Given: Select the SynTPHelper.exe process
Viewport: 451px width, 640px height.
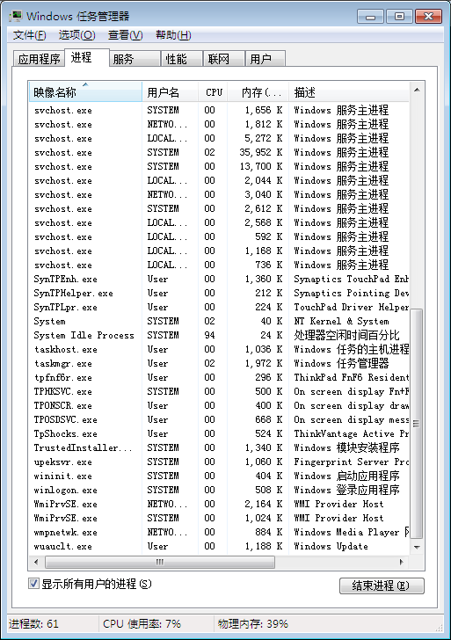Looking at the screenshot, I should (219, 293).
